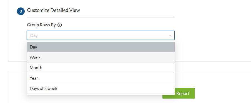Viewport: 251px width, 103px height.
Task: Collapse the dropdown using the up chevron
Action: click(x=170, y=36)
